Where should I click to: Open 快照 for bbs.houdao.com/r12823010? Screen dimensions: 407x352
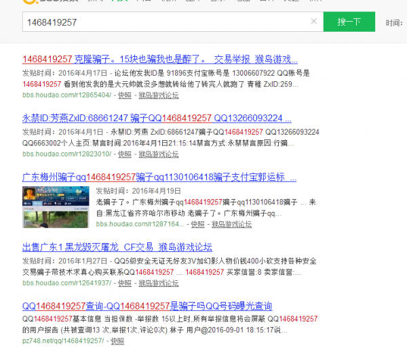point(125,154)
